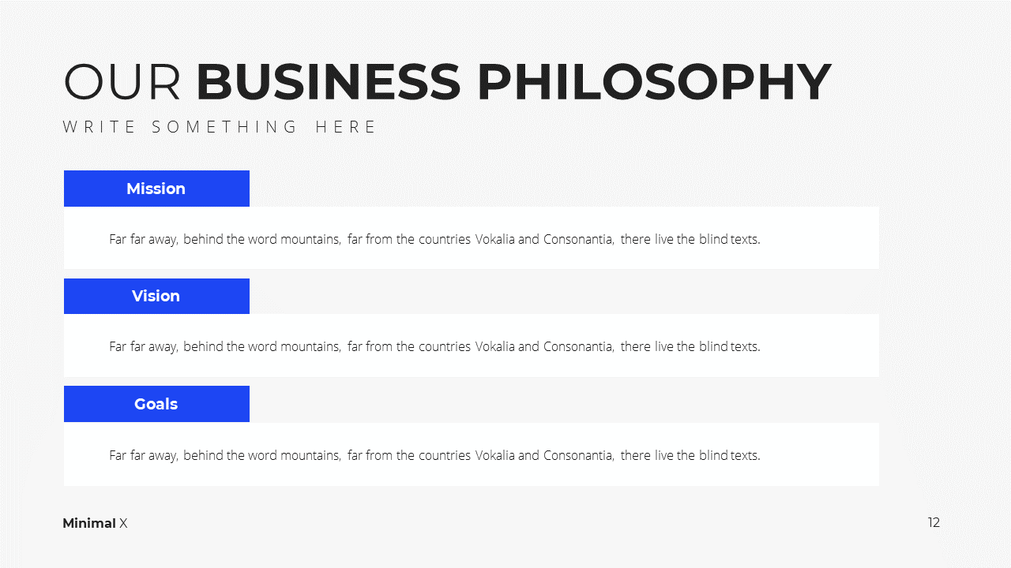1011x568 pixels.
Task: Click 'Far far away' in the Goals paragraph
Action: (144, 455)
